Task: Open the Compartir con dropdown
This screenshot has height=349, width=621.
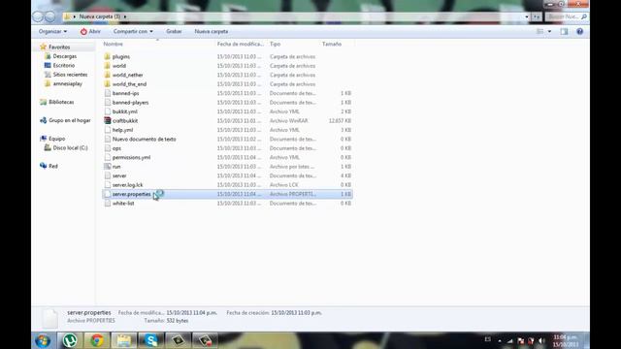Action: (133, 31)
